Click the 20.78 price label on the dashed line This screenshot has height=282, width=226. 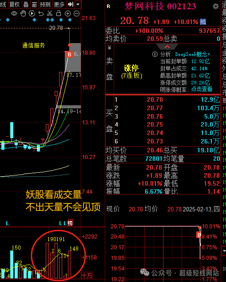click(x=56, y=28)
